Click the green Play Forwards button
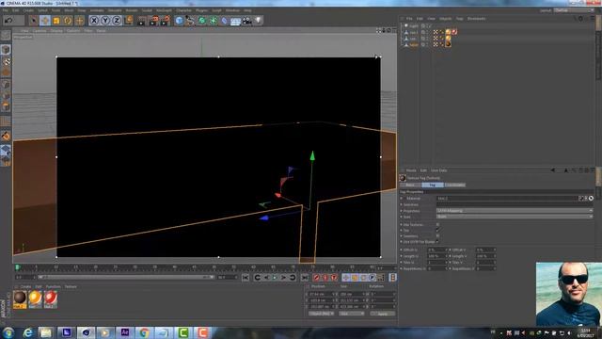Screen dimensions: 602x339 click(x=275, y=278)
